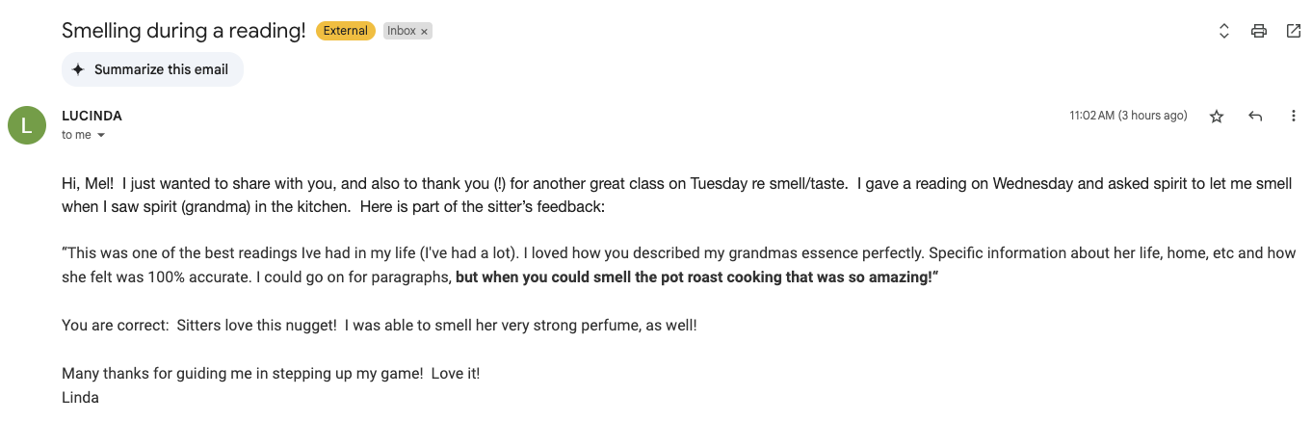Image resolution: width=1312 pixels, height=422 pixels.
Task: Click the expand all arrows icon
Action: [x=1223, y=31]
